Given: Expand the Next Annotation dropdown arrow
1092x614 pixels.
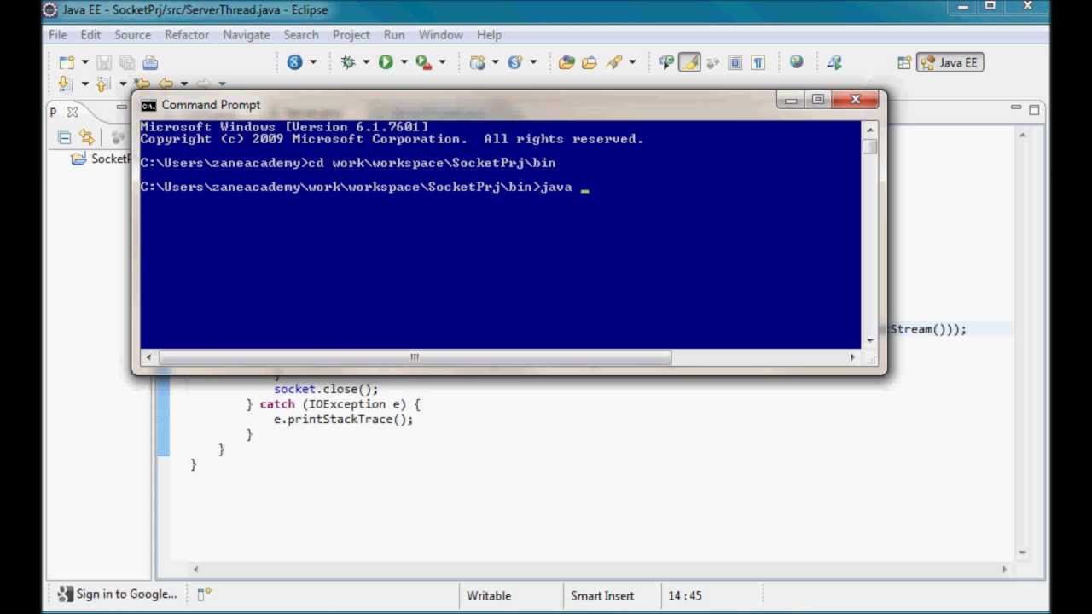Looking at the screenshot, I should [x=84, y=84].
